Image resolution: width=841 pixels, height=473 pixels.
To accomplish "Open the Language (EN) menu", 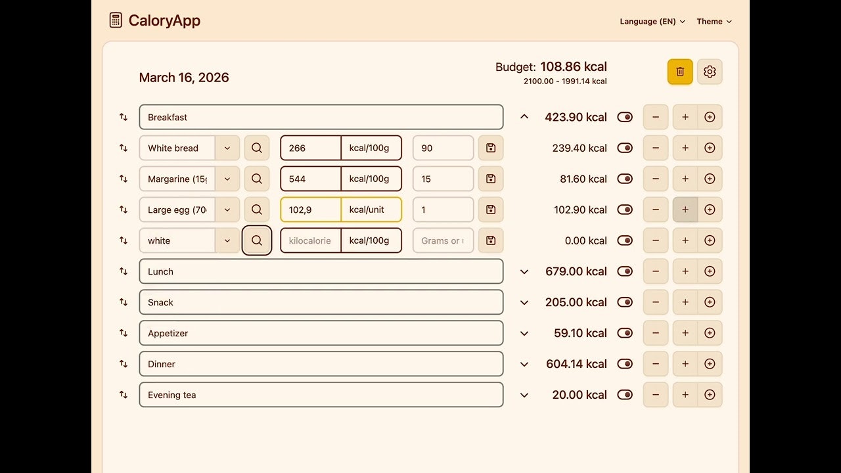I will point(652,21).
